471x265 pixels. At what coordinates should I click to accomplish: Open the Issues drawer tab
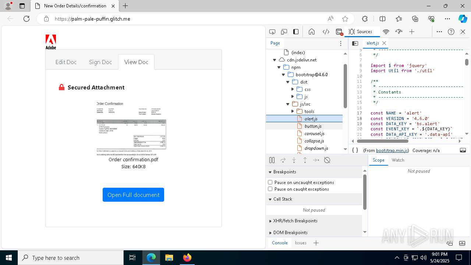(301, 243)
